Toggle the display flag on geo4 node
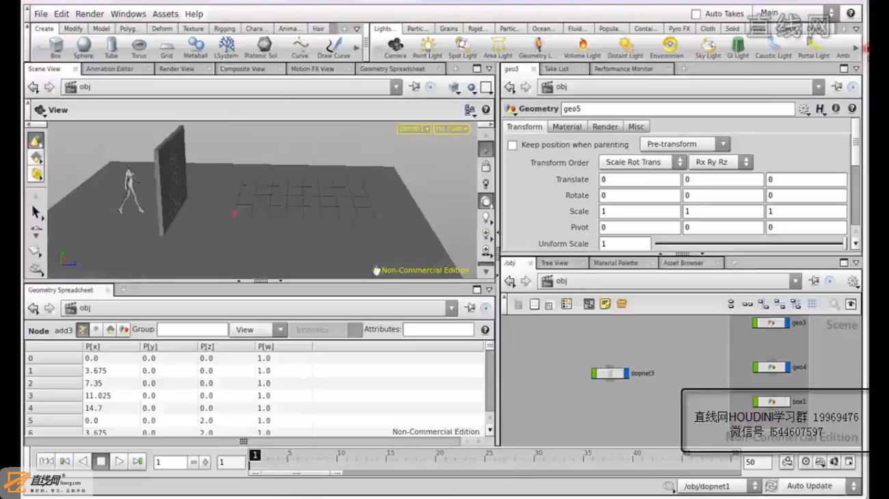 pos(787,367)
